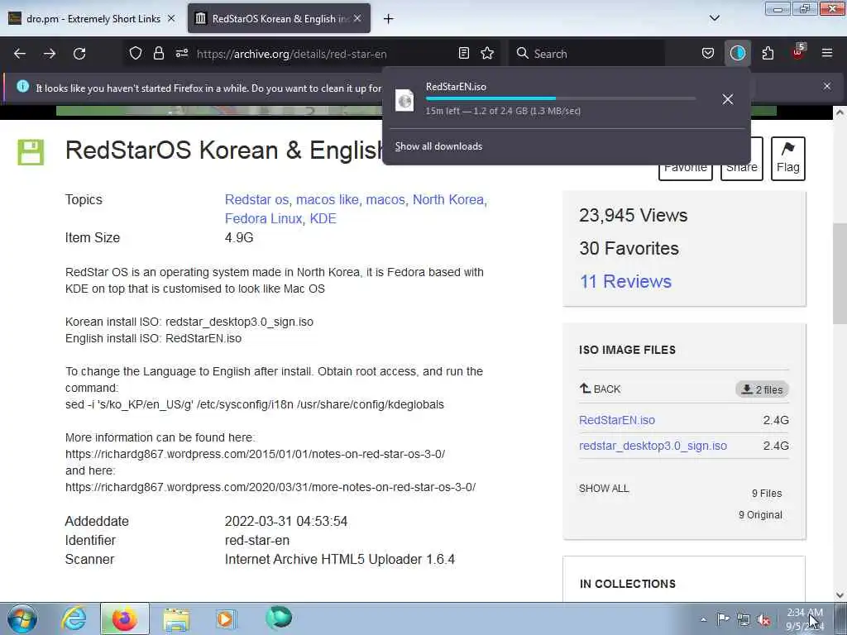This screenshot has height=635, width=847.
Task: Go BACK in ISO image files list
Action: click(601, 389)
